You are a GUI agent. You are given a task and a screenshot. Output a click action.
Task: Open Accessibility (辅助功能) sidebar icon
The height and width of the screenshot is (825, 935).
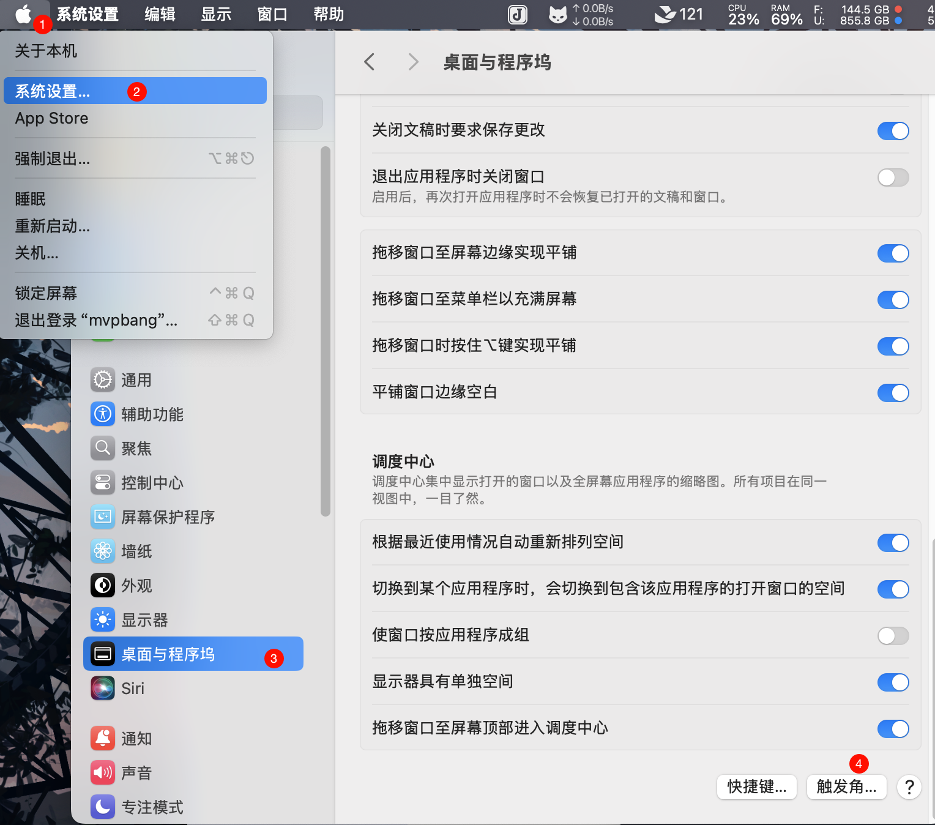pyautogui.click(x=103, y=414)
